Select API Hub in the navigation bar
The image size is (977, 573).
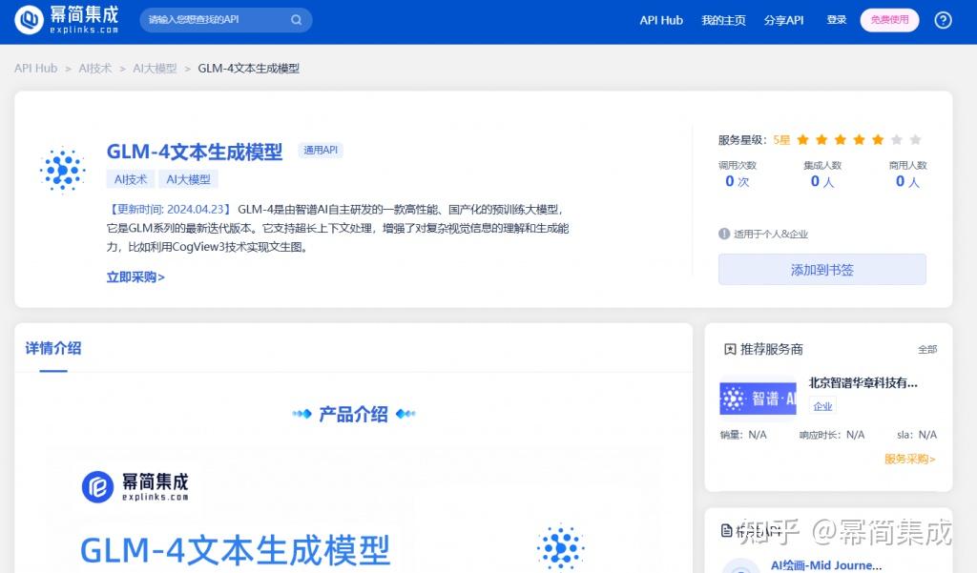661,20
